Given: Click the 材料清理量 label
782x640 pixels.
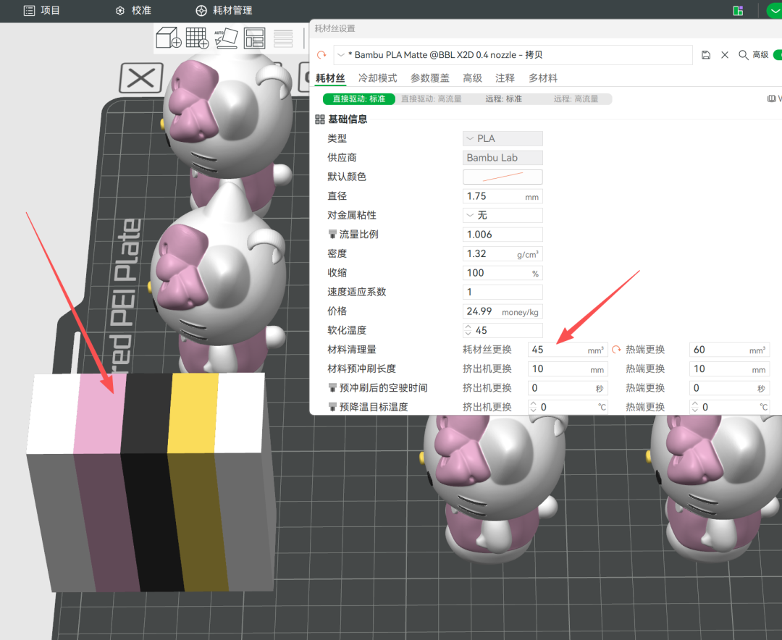Looking at the screenshot, I should pyautogui.click(x=352, y=349).
